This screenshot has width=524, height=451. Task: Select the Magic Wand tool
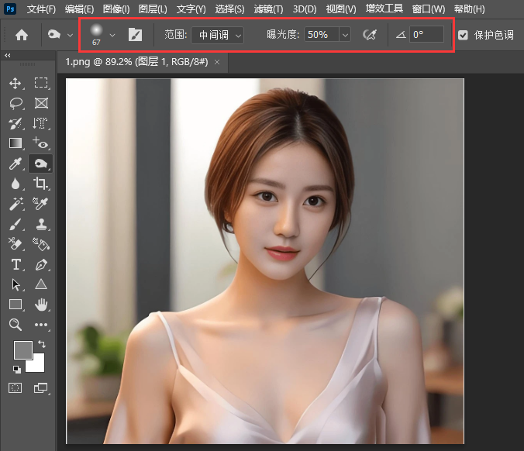(x=16, y=204)
